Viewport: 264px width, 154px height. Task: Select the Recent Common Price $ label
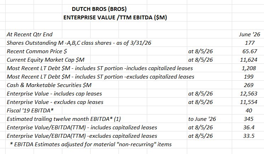(37, 51)
